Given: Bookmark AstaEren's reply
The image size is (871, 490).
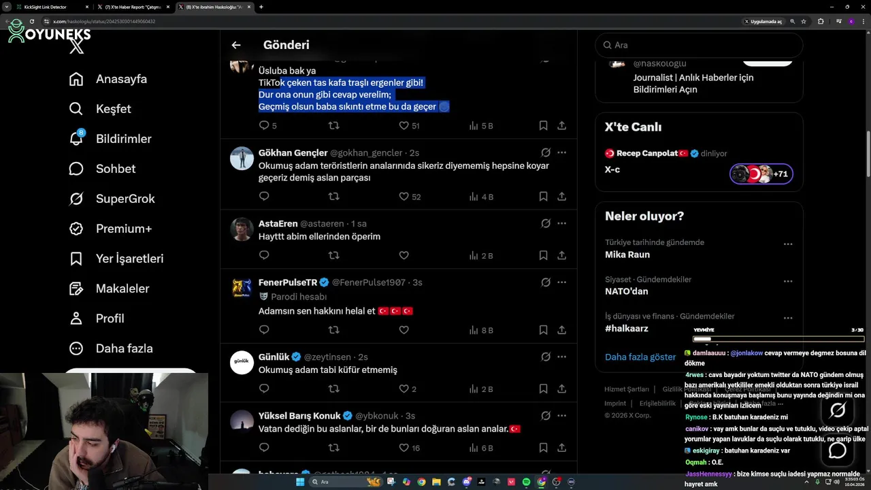Looking at the screenshot, I should tap(543, 255).
